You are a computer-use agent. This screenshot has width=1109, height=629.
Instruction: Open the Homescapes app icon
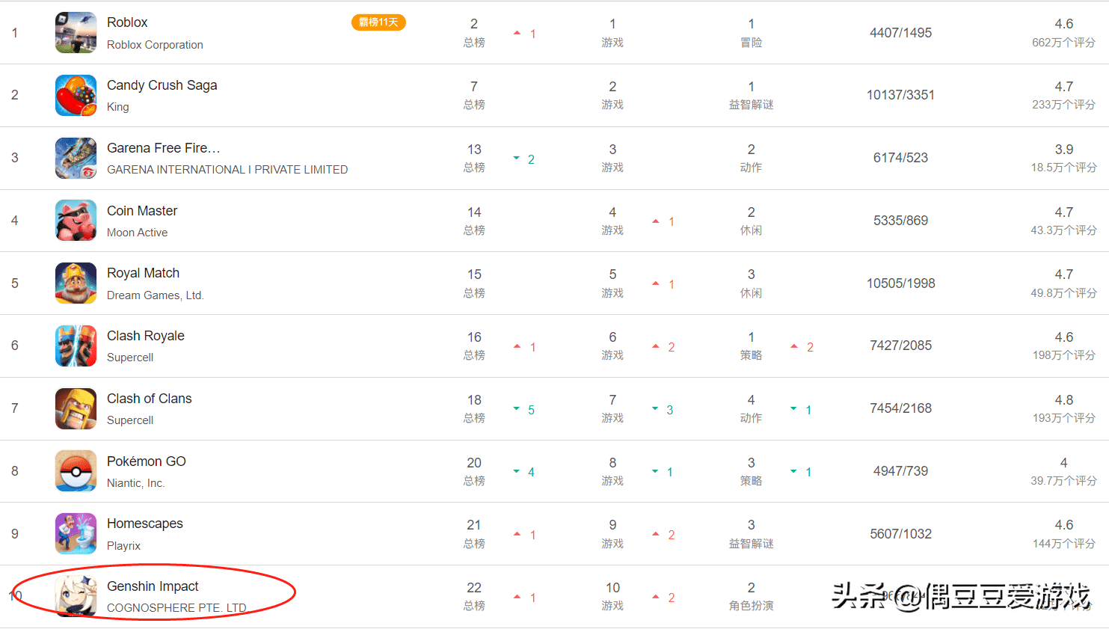pyautogui.click(x=76, y=533)
